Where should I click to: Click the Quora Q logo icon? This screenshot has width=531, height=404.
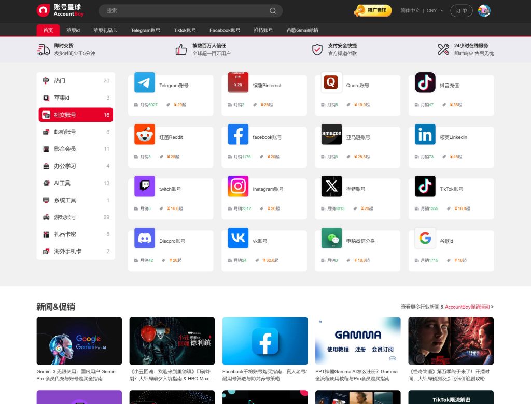point(331,82)
